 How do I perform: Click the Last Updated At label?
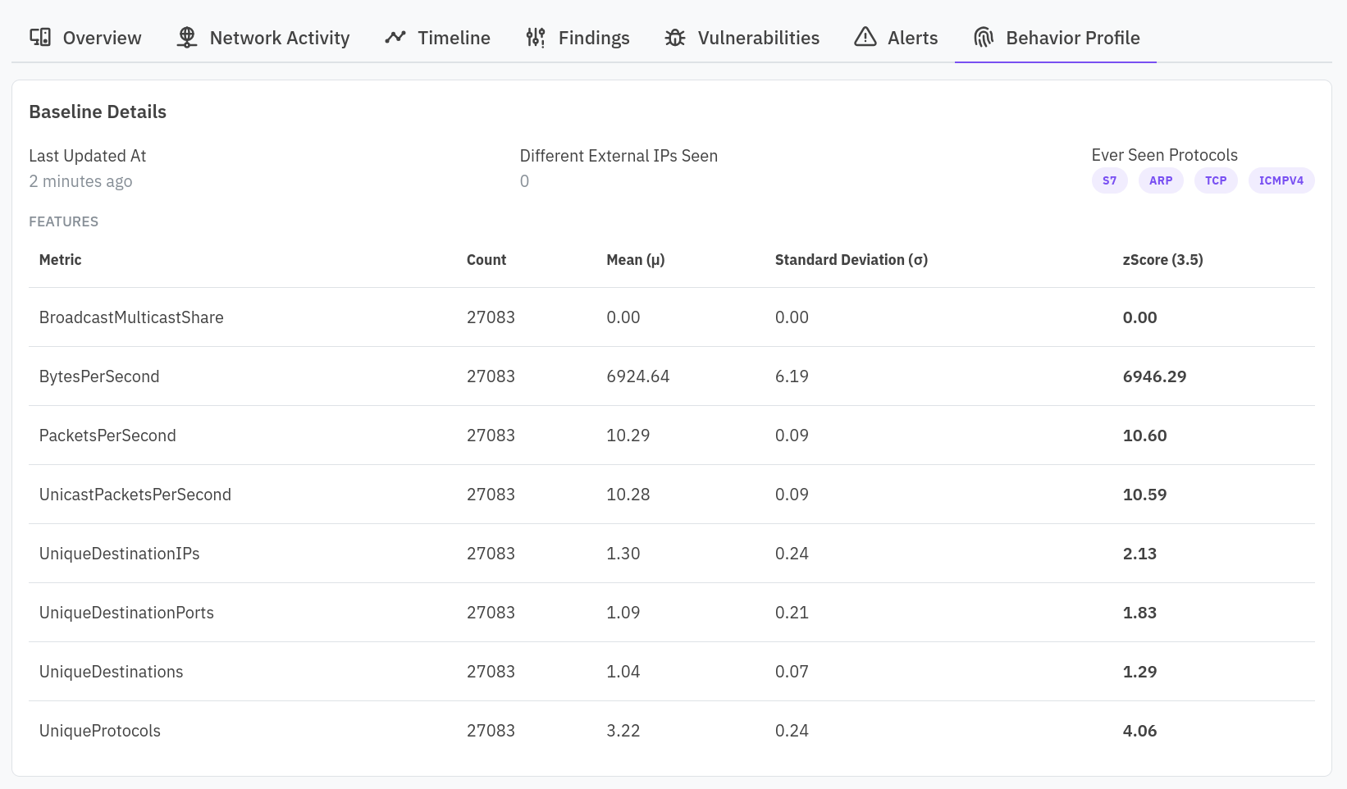(x=88, y=156)
